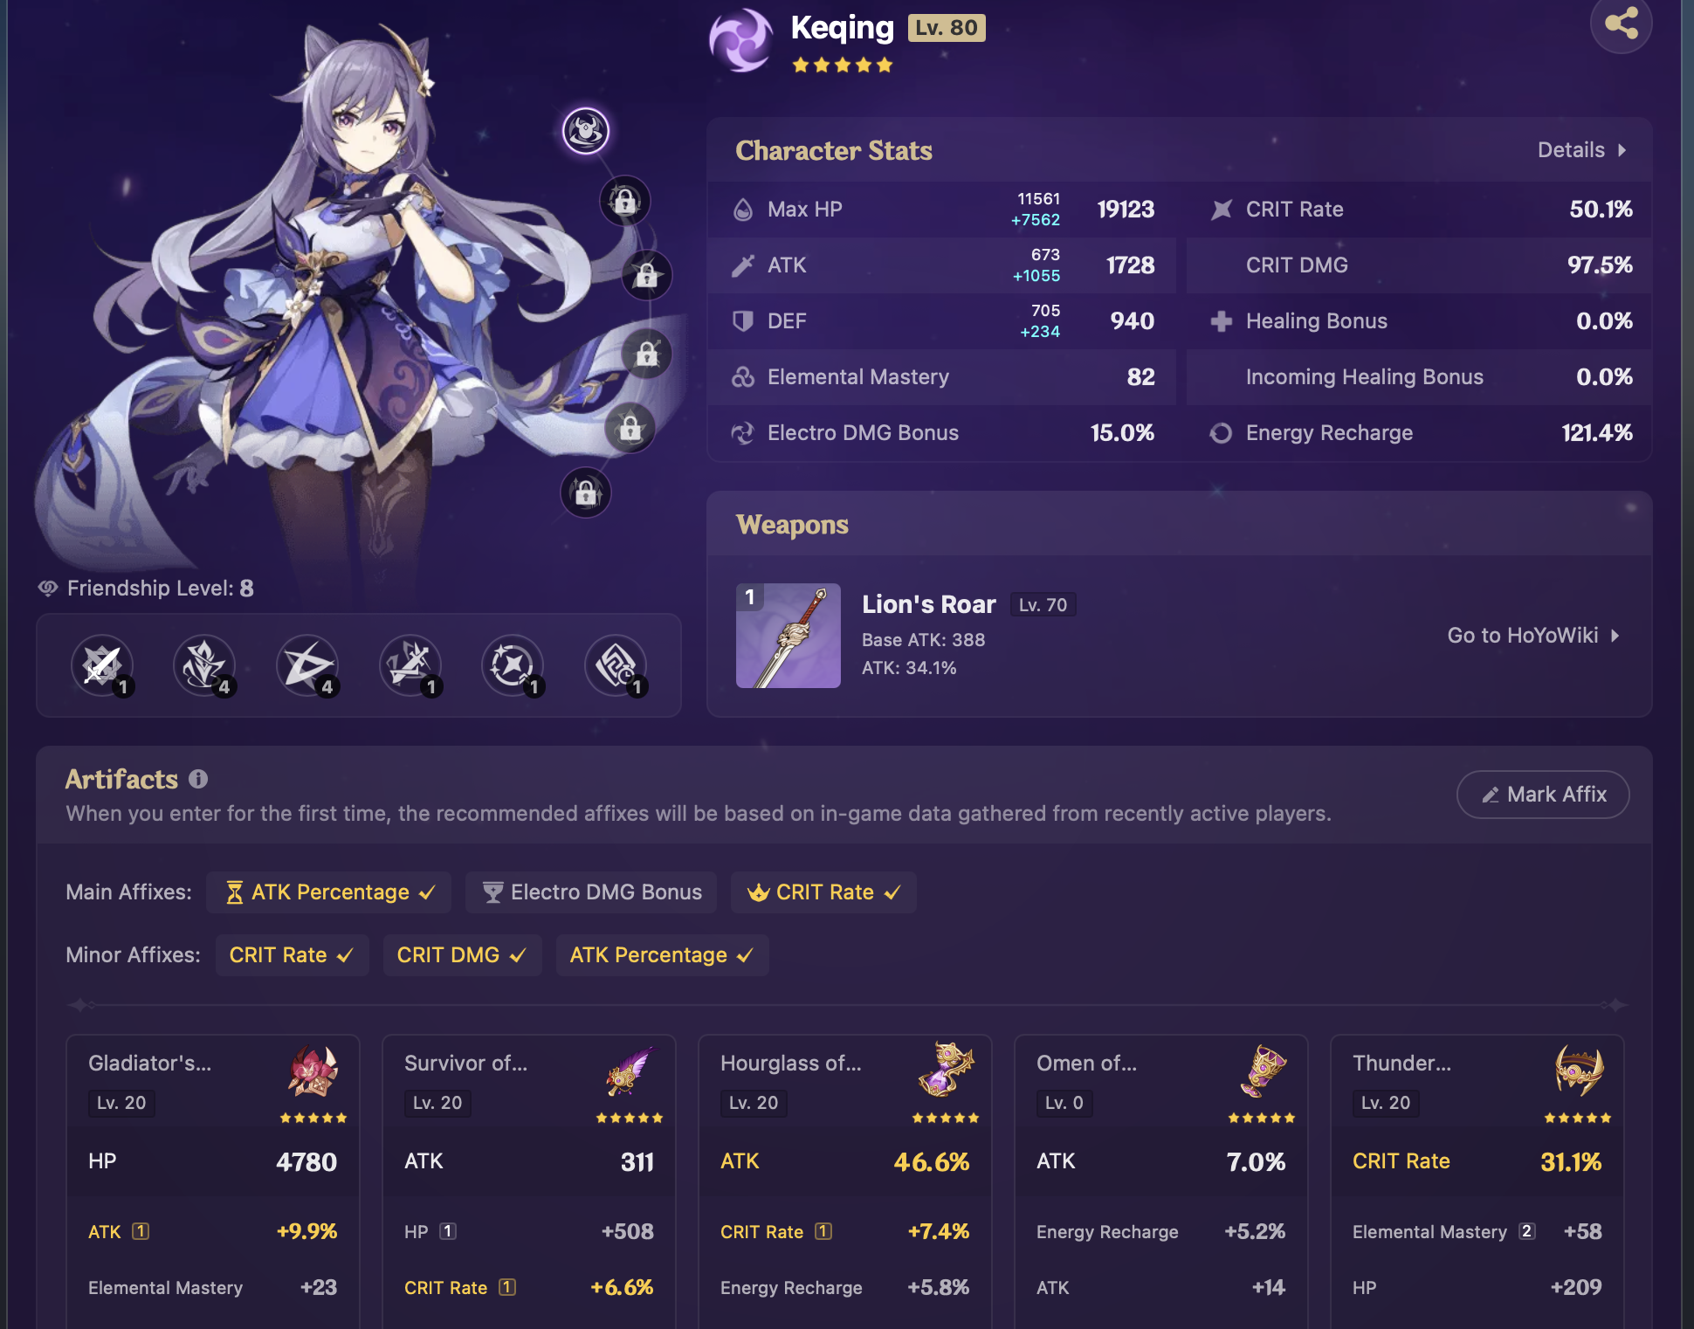Viewport: 1694px width, 1329px height.
Task: Open the level 4 elemental skill talent
Action: 205,665
